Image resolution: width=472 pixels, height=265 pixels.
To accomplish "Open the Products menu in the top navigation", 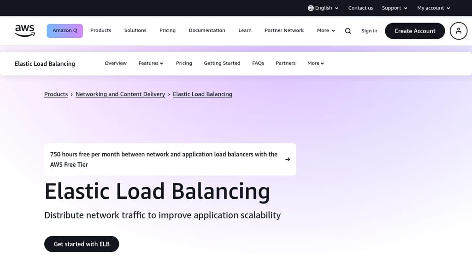I will coord(100,30).
